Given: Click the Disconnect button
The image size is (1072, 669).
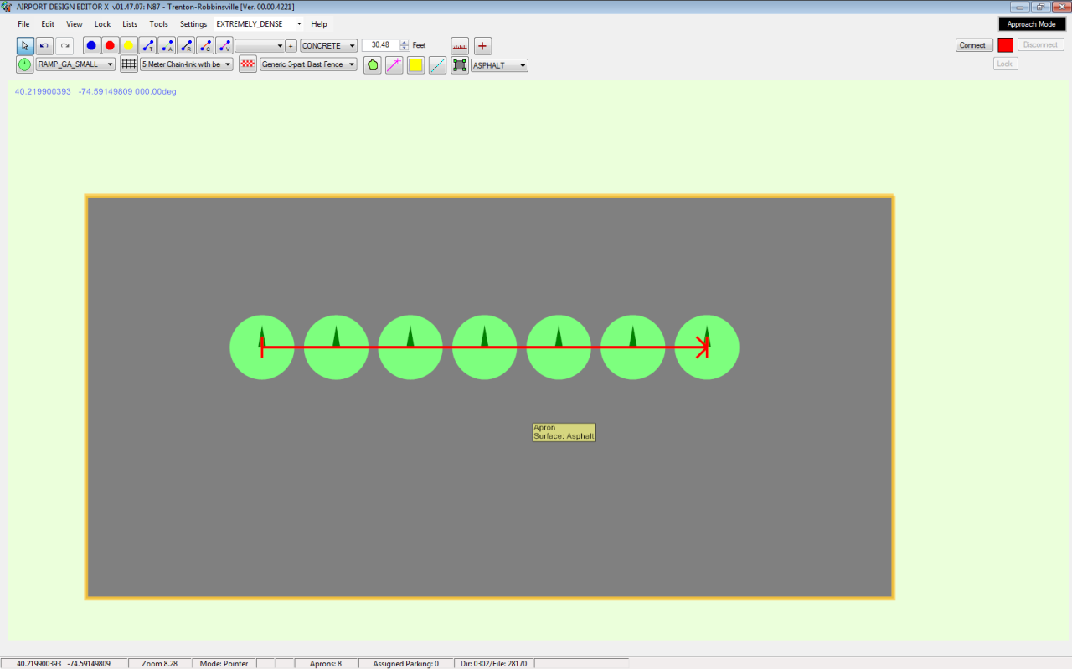Looking at the screenshot, I should click(x=1040, y=45).
